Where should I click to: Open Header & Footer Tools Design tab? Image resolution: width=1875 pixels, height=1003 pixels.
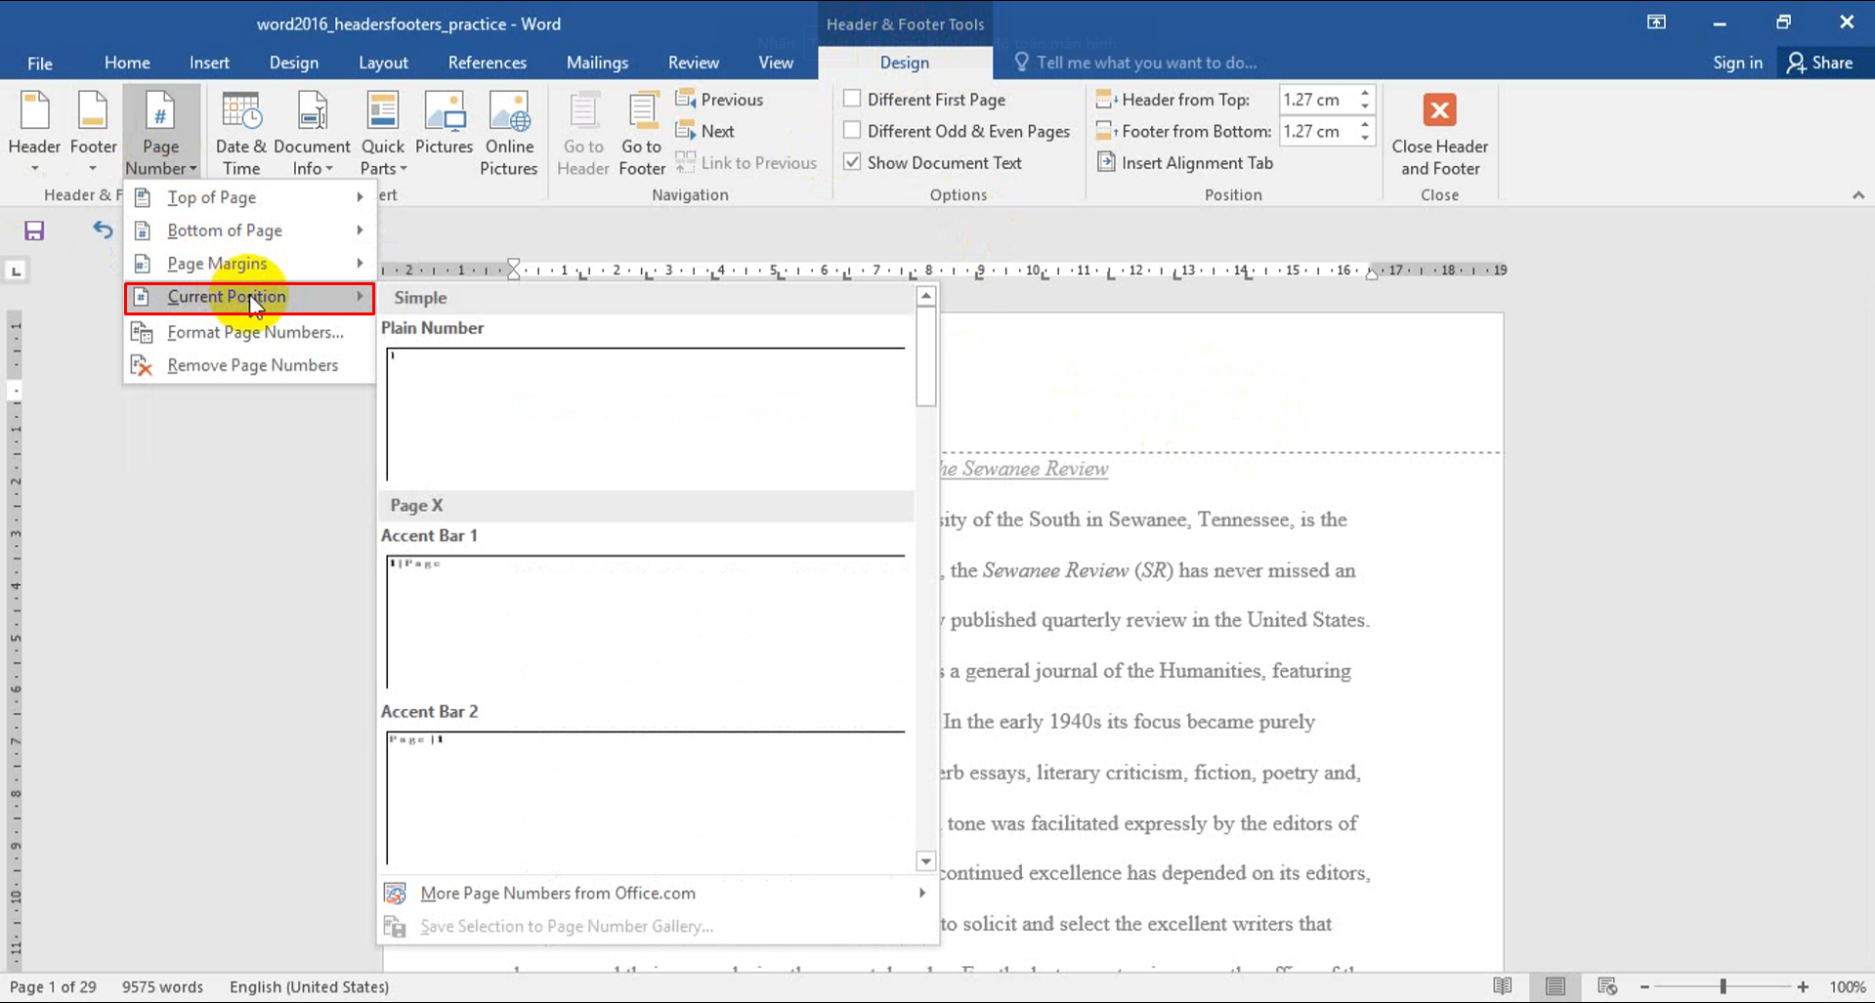(x=904, y=63)
